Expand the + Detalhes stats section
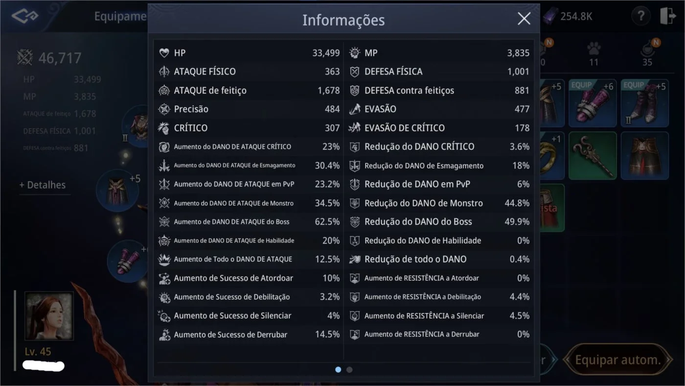The width and height of the screenshot is (685, 386). [43, 185]
